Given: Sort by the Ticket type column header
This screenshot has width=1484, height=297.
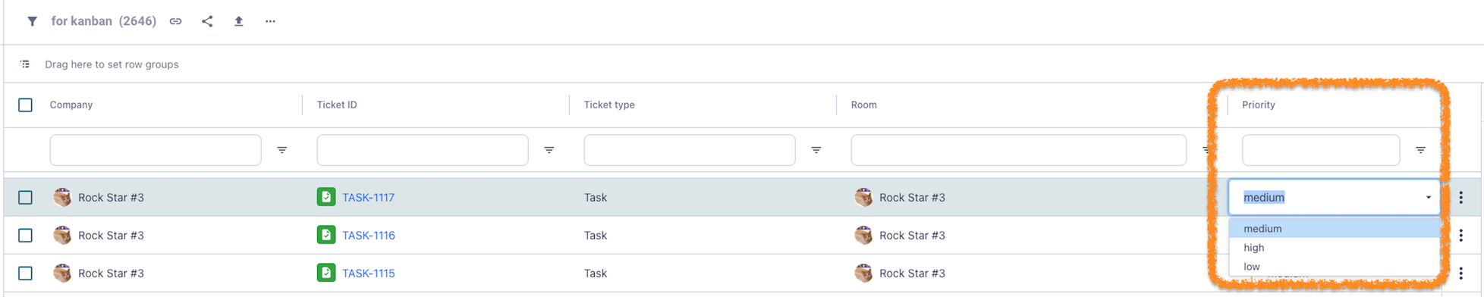Looking at the screenshot, I should pos(609,105).
